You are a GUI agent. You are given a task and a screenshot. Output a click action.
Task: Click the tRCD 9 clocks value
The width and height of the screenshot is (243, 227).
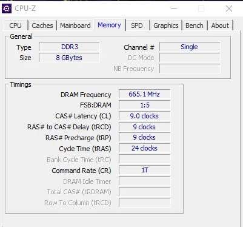click(x=145, y=127)
